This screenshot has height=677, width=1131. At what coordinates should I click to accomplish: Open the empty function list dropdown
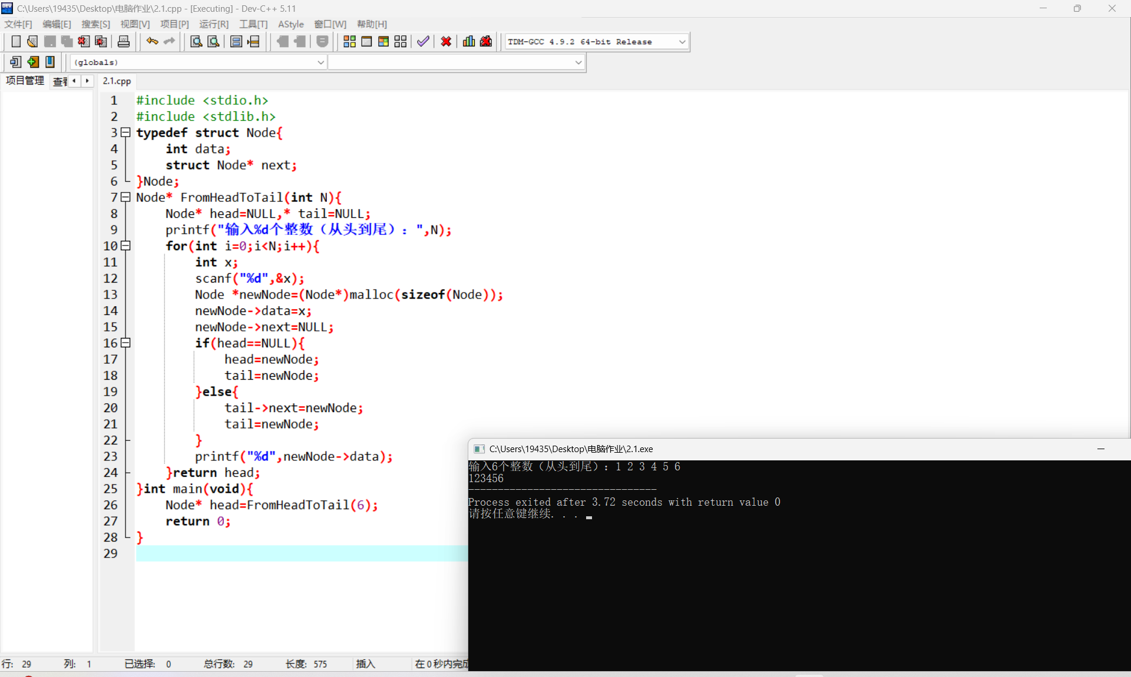point(578,62)
